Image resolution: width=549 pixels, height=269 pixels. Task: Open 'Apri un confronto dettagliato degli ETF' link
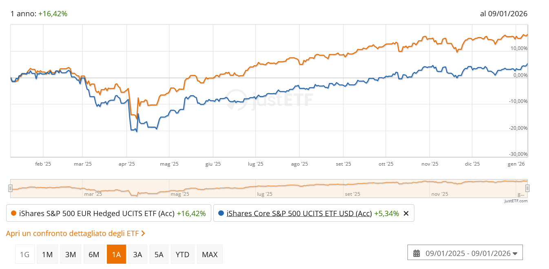[72, 234]
